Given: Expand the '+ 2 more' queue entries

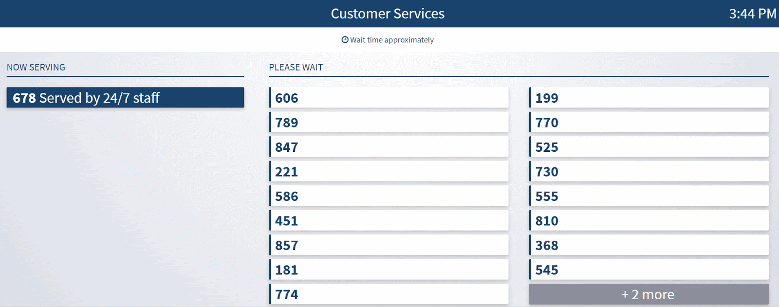Looking at the screenshot, I should (649, 294).
